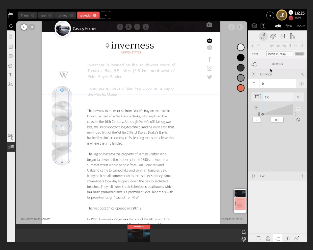Select the page tool in left sidebar
Image resolution: width=313 pixels, height=250 pixels.
(11, 37)
